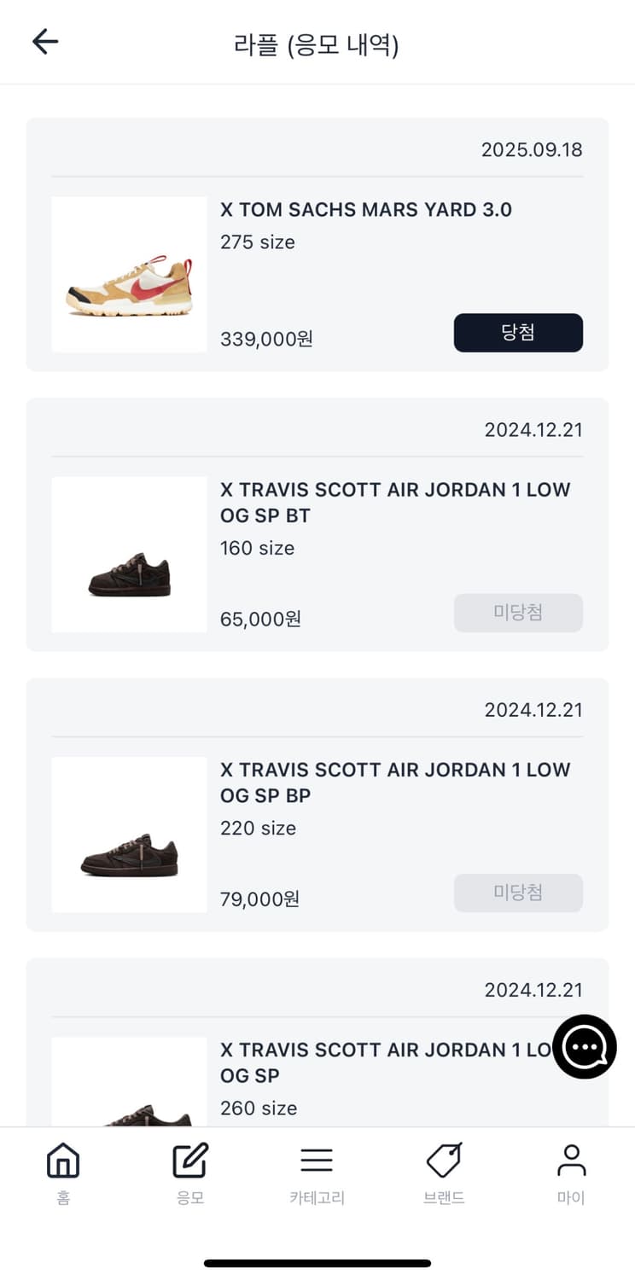This screenshot has height=1280, width=635.
Task: Tap the 카테고리 tab label
Action: pyautogui.click(x=317, y=1198)
